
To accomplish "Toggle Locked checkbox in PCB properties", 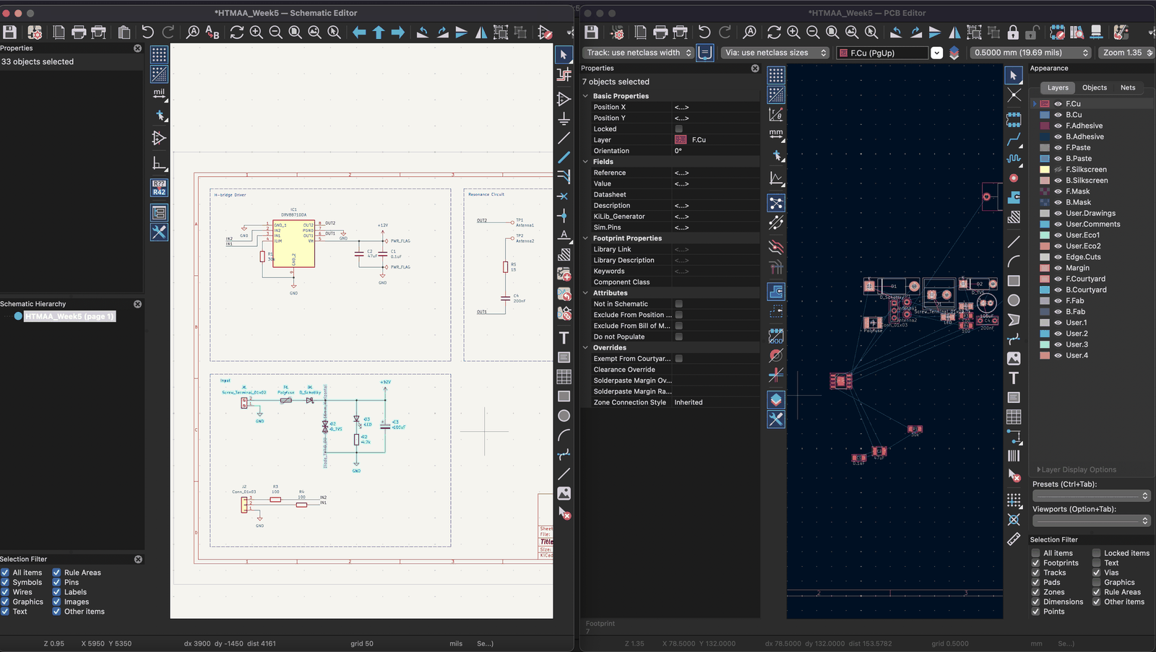I will coord(678,129).
